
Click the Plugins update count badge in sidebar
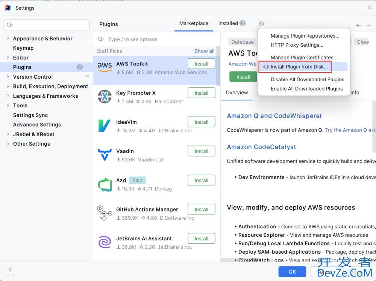tap(80, 67)
